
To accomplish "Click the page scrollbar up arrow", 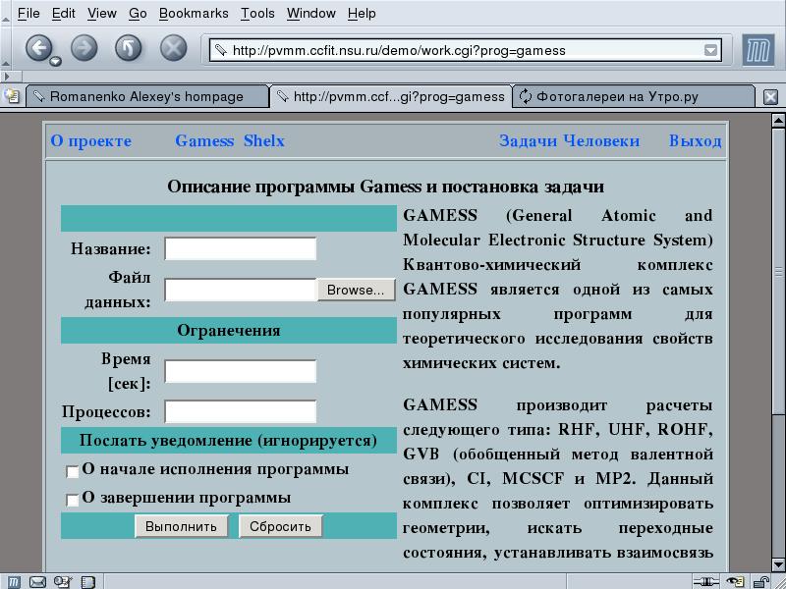I will point(778,120).
